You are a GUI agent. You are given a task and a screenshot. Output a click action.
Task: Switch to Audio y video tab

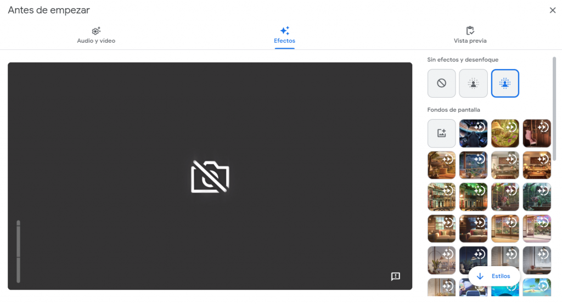(x=96, y=36)
